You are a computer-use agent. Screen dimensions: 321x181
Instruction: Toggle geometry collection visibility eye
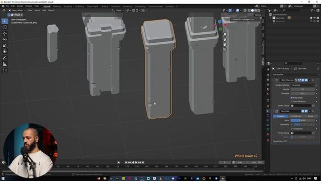coord(314,18)
